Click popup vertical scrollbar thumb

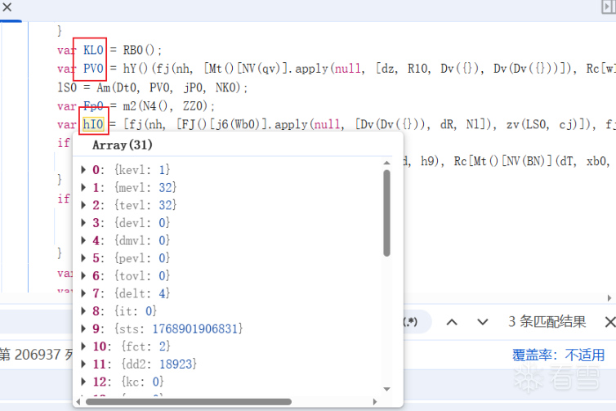387,213
